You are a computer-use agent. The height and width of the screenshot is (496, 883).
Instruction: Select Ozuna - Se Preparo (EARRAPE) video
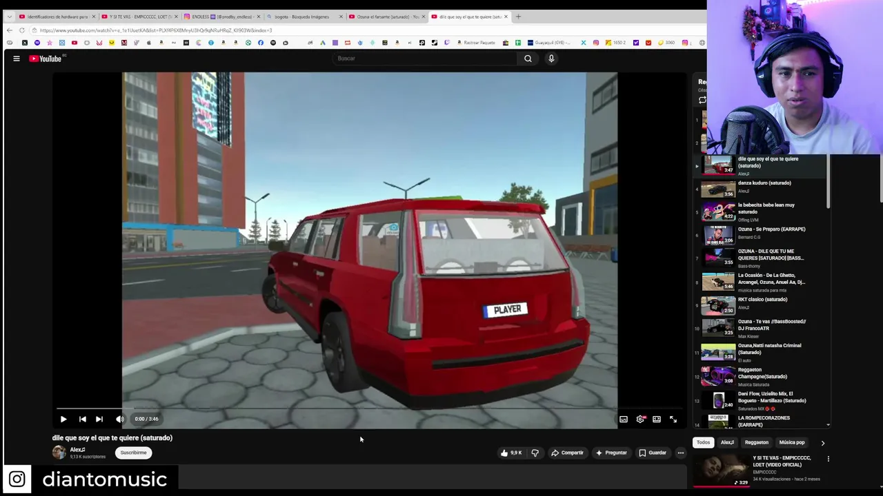click(771, 229)
